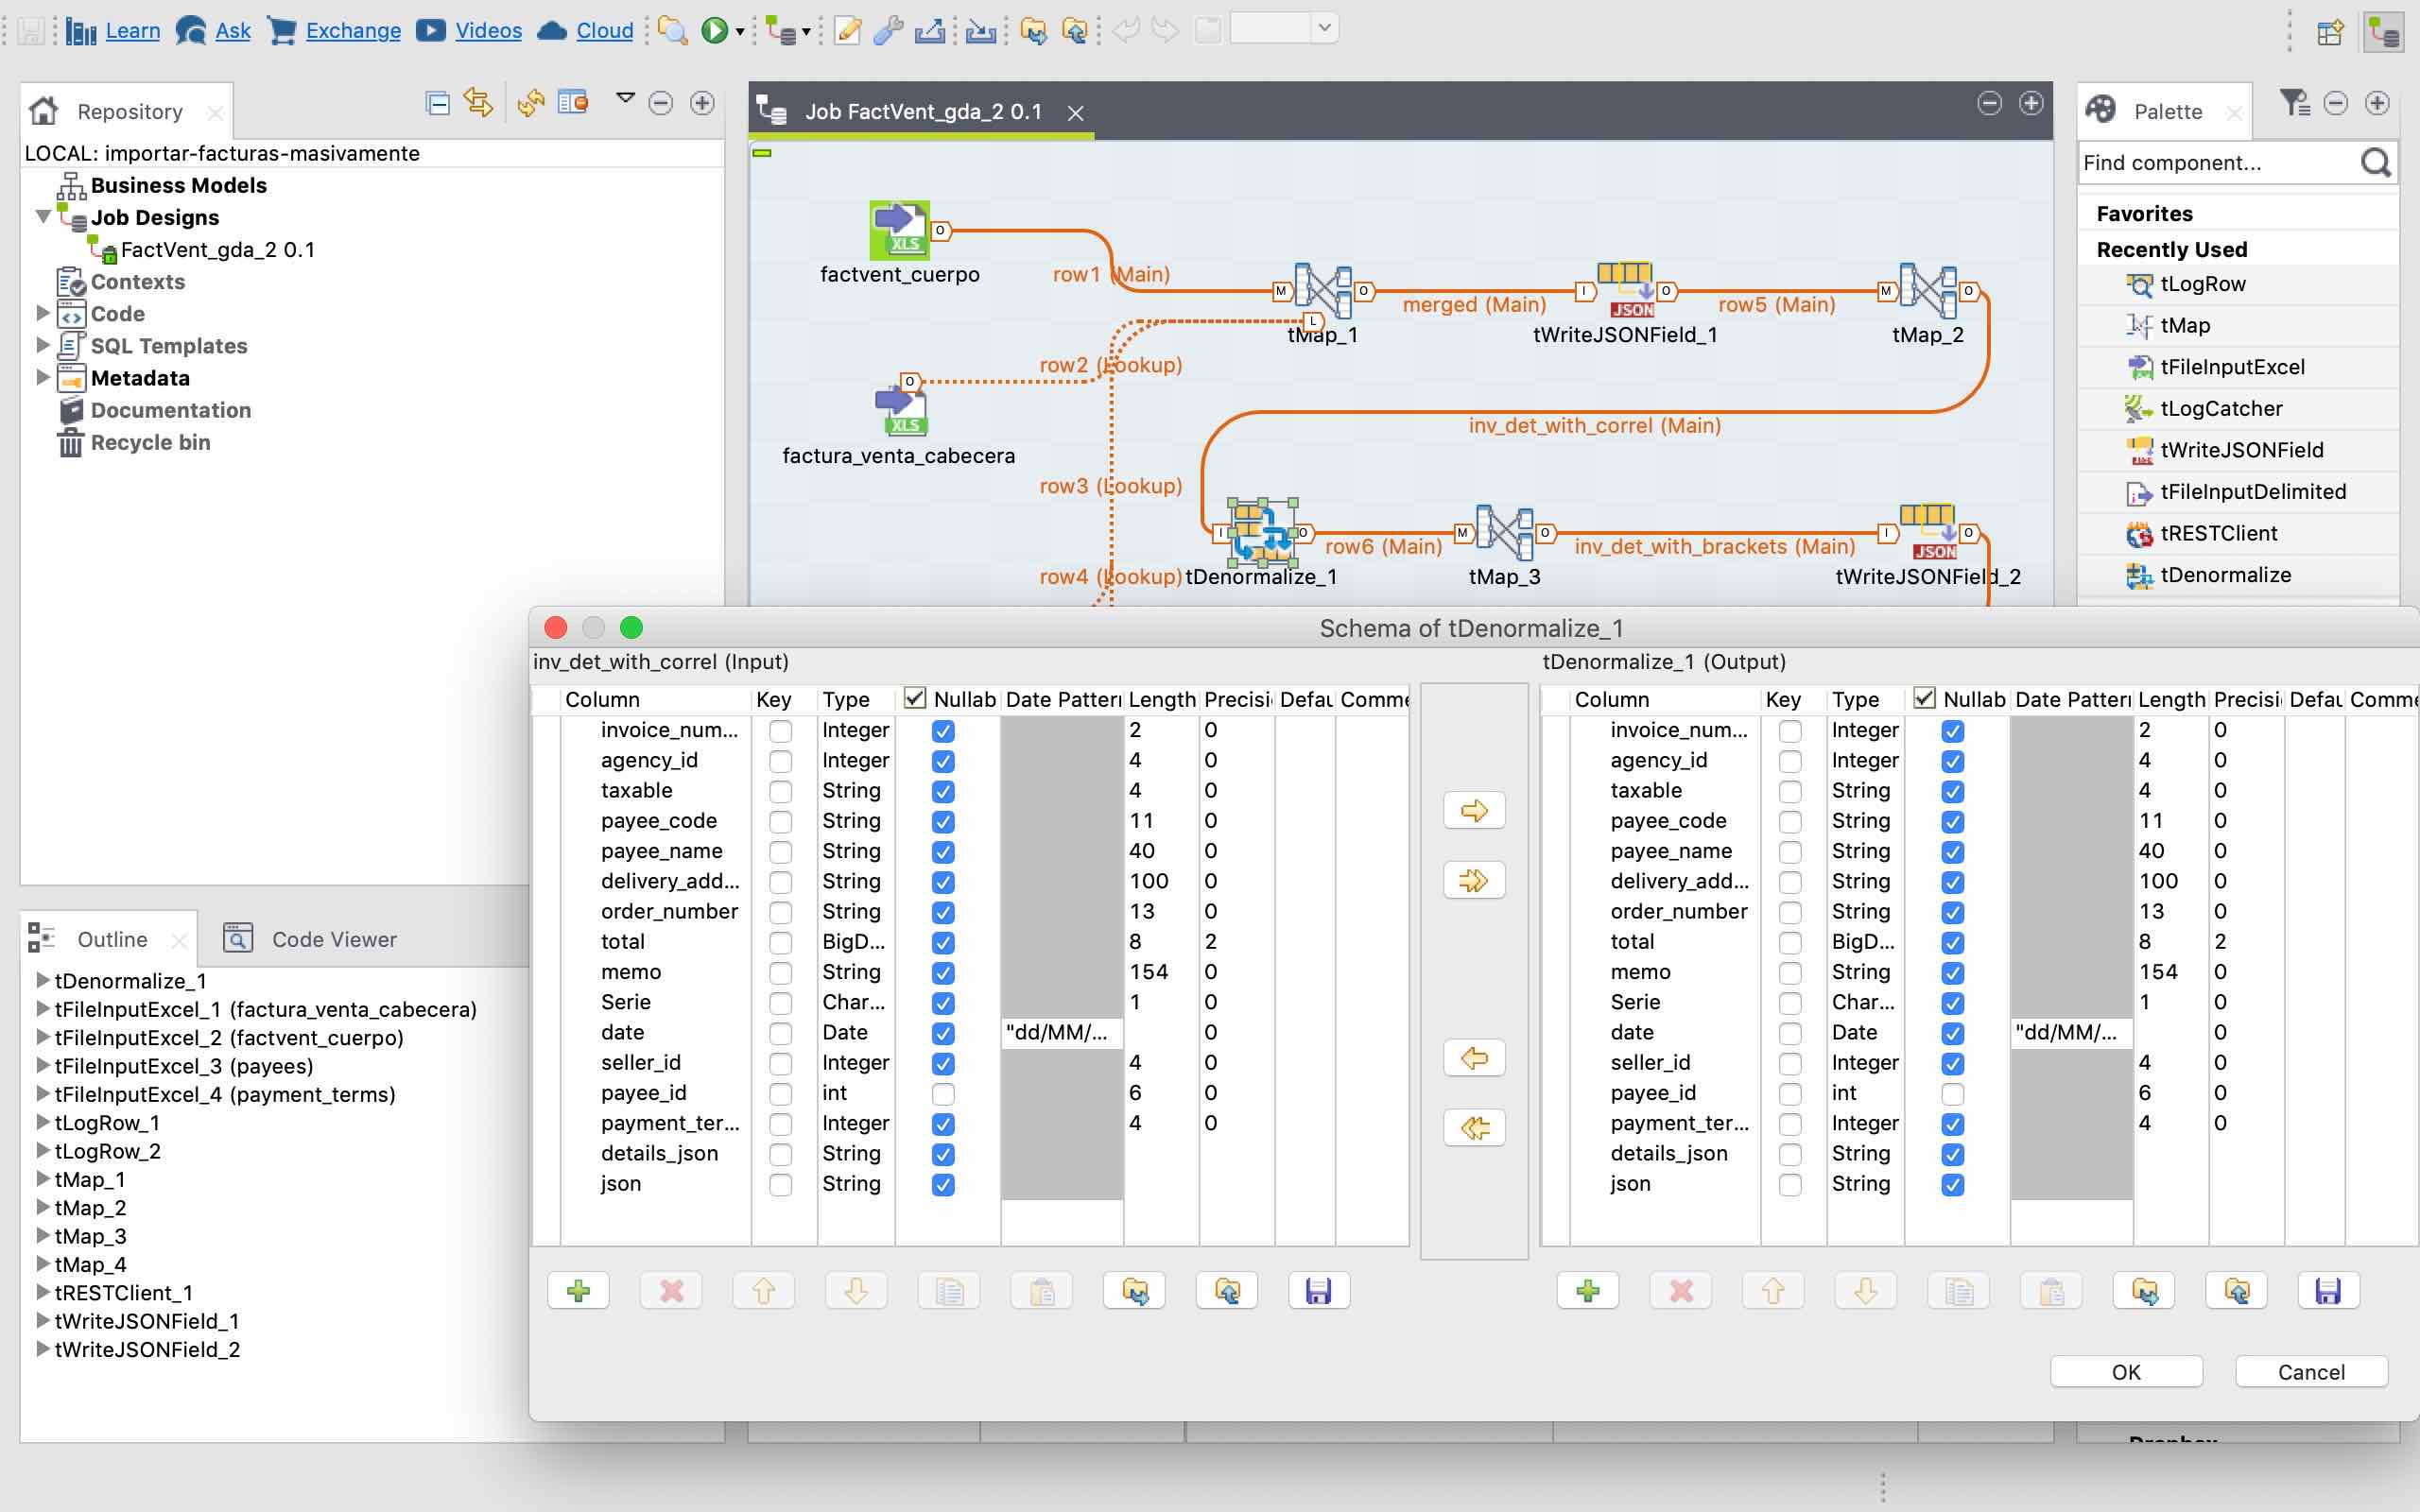This screenshot has height=1512, width=2420.
Task: Toggle Nullable checkbox for input payee_id row
Action: tap(942, 1093)
